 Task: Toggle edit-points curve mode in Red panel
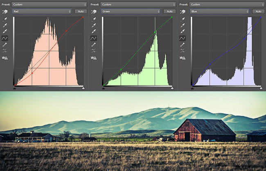click(5, 38)
